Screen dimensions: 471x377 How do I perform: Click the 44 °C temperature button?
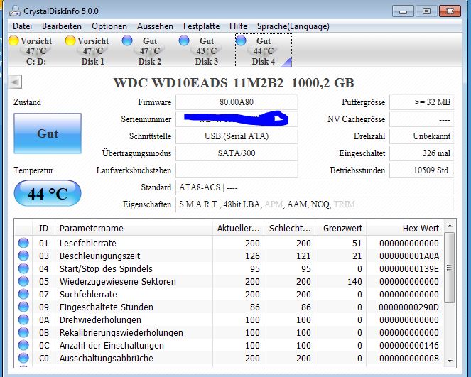(48, 193)
